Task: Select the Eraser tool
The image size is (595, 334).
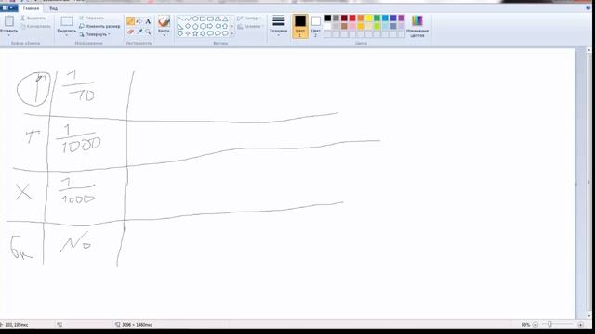Action: (x=130, y=32)
